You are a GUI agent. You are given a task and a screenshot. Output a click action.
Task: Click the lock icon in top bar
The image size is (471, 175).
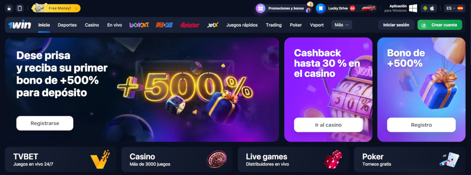(x=9, y=8)
